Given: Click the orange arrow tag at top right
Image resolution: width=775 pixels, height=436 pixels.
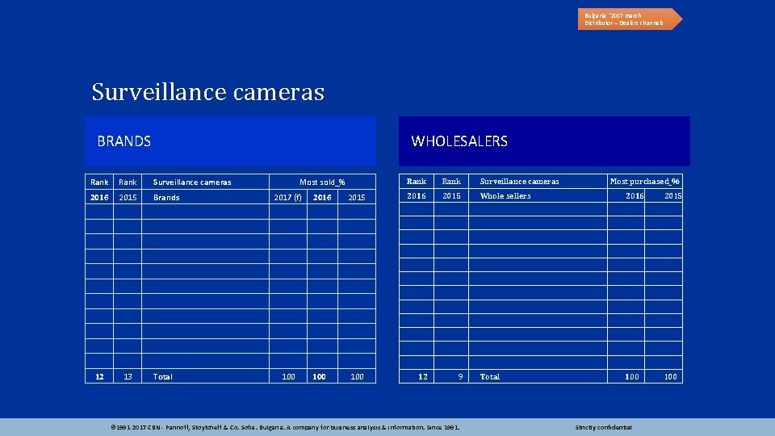Looking at the screenshot, I should pos(630,19).
